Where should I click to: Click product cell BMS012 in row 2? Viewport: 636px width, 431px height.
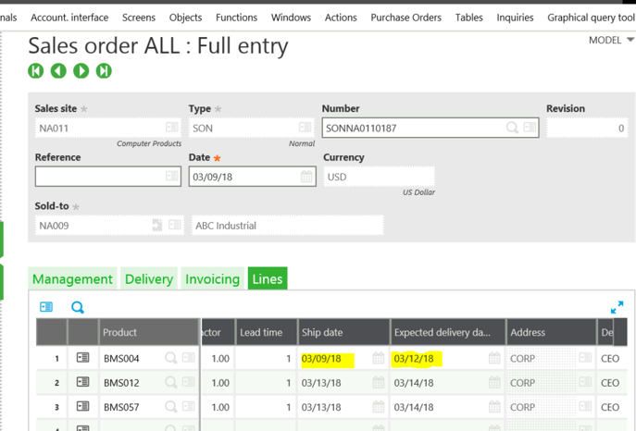coord(122,382)
